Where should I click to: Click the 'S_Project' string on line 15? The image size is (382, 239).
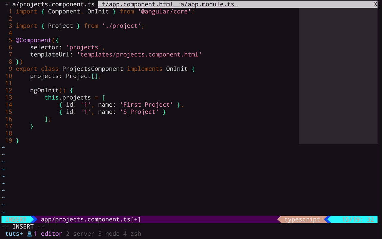click(139, 112)
